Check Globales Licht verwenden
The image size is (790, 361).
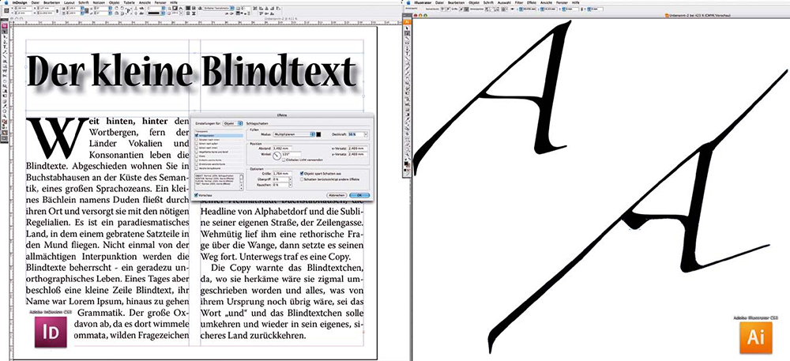(x=284, y=160)
